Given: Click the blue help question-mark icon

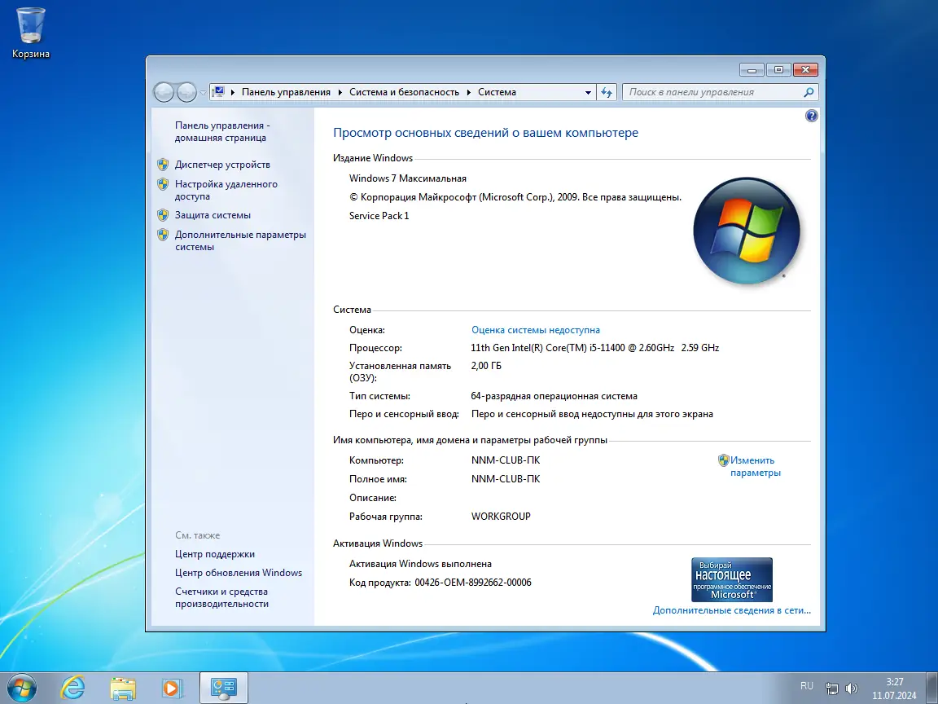Looking at the screenshot, I should (x=811, y=116).
